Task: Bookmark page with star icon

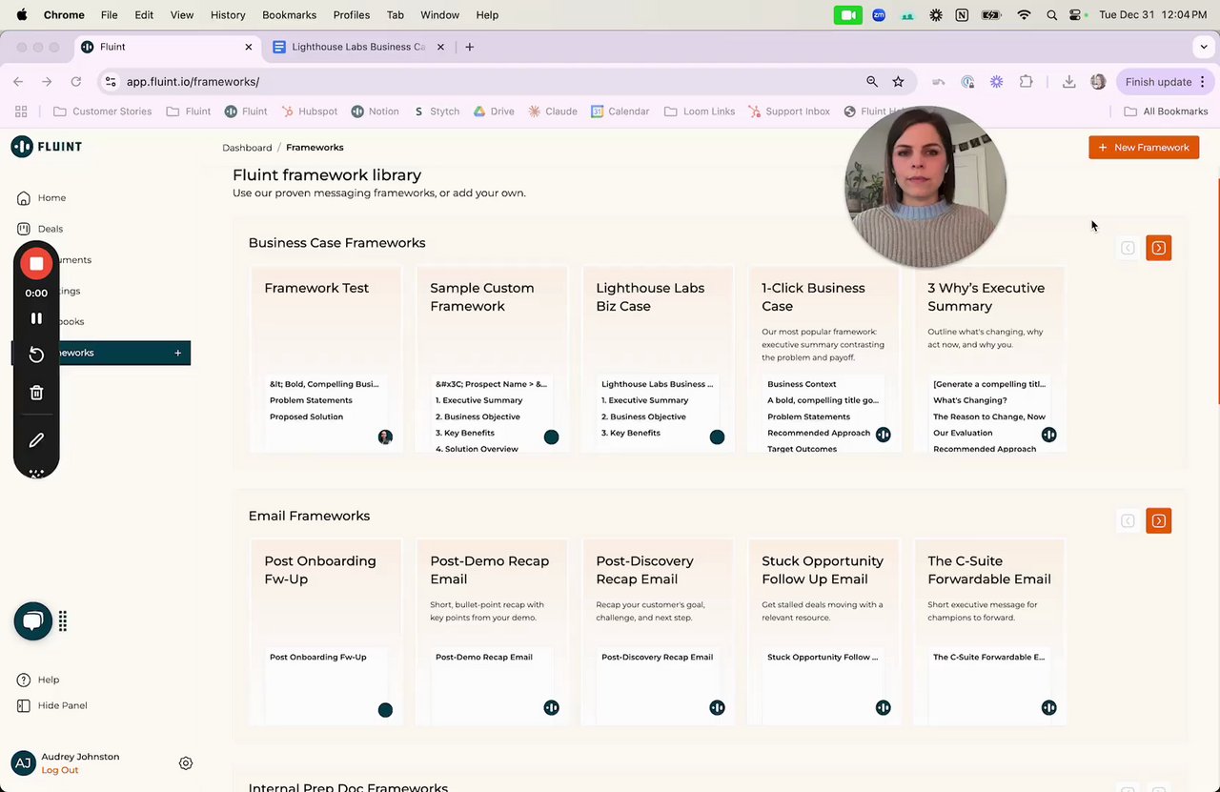Action: pos(898,82)
